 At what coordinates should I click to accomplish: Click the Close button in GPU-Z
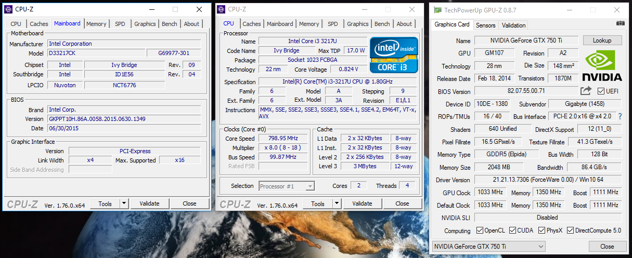(x=607, y=246)
